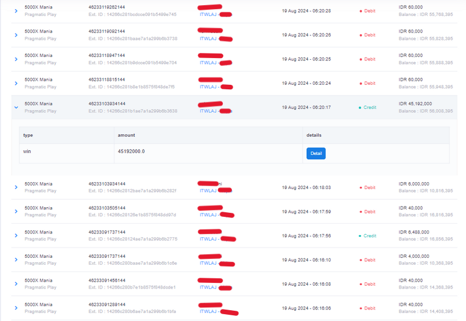Collapse the expanded 06:20:17 Credit row
The image size is (466, 321).
[16, 108]
